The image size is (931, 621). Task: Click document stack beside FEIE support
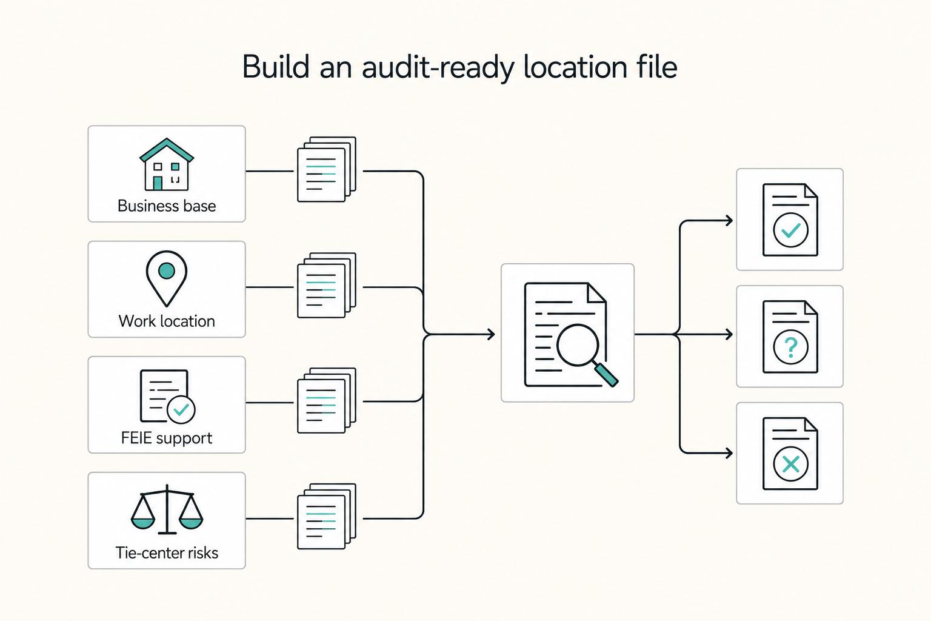coord(326,400)
